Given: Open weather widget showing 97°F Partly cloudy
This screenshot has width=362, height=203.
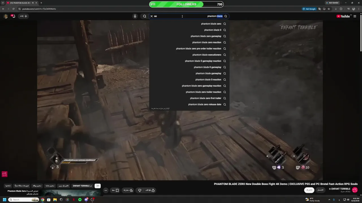Looking at the screenshot, I should tap(313, 200).
